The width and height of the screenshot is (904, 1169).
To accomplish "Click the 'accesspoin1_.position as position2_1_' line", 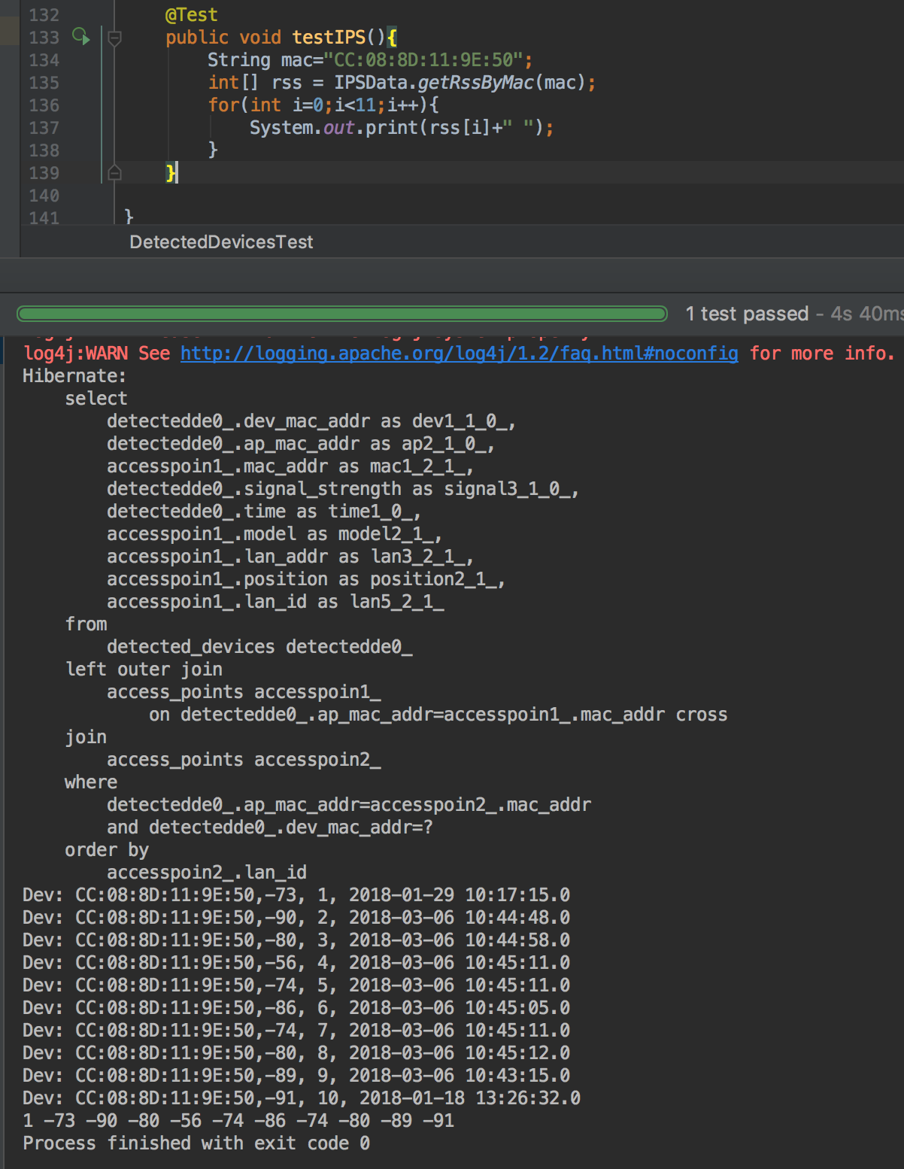I will click(305, 578).
